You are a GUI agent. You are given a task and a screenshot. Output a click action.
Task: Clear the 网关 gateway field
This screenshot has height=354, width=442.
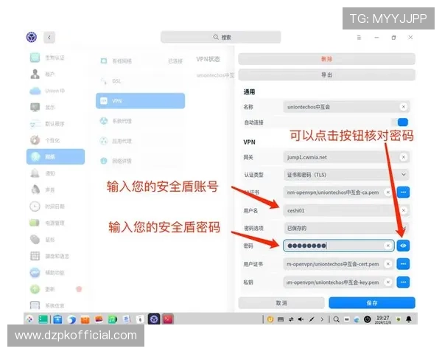(404, 157)
